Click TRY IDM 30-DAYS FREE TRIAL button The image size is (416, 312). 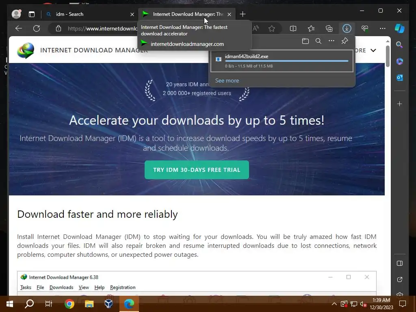pyautogui.click(x=197, y=170)
